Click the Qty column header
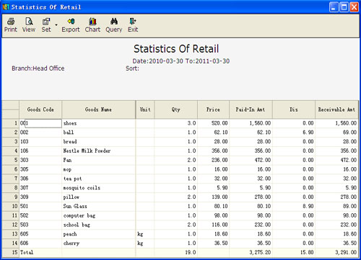361x260 pixels. [x=176, y=109]
